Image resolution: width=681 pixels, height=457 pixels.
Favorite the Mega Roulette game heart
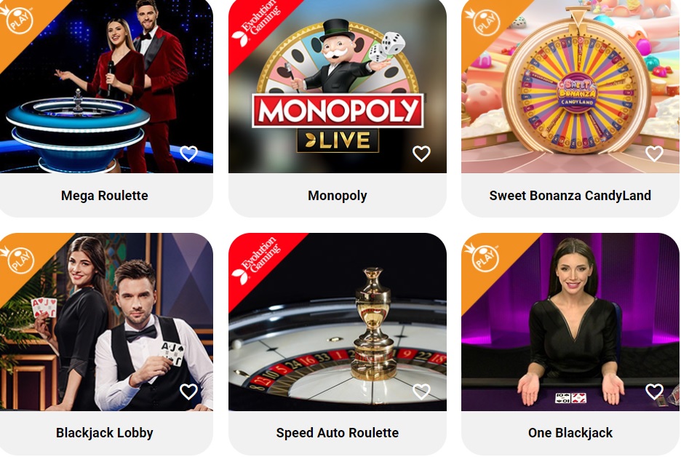point(188,154)
